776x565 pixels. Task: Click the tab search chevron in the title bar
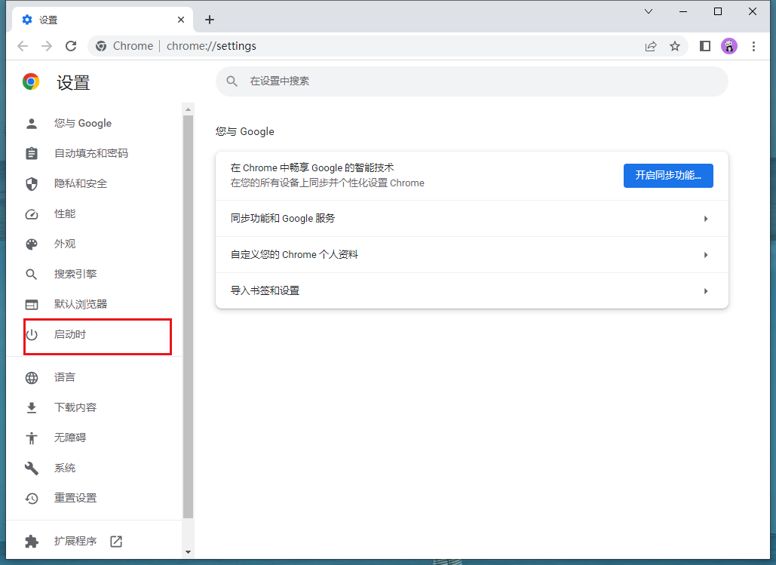click(x=649, y=11)
